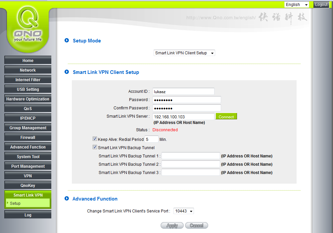Open the IP/DHCP menu

pos(28,118)
